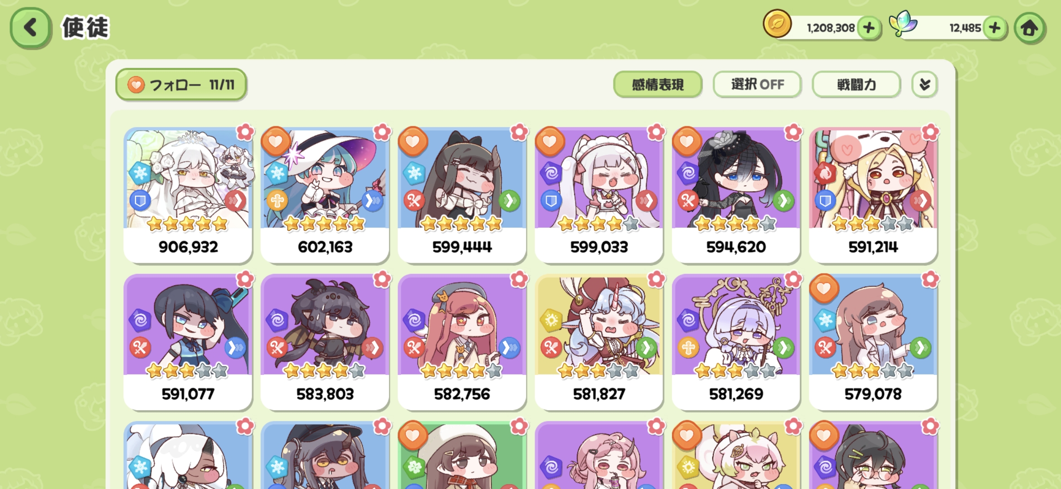Click star rating on 591,077 card
The width and height of the screenshot is (1061, 489).
pyautogui.click(x=187, y=371)
